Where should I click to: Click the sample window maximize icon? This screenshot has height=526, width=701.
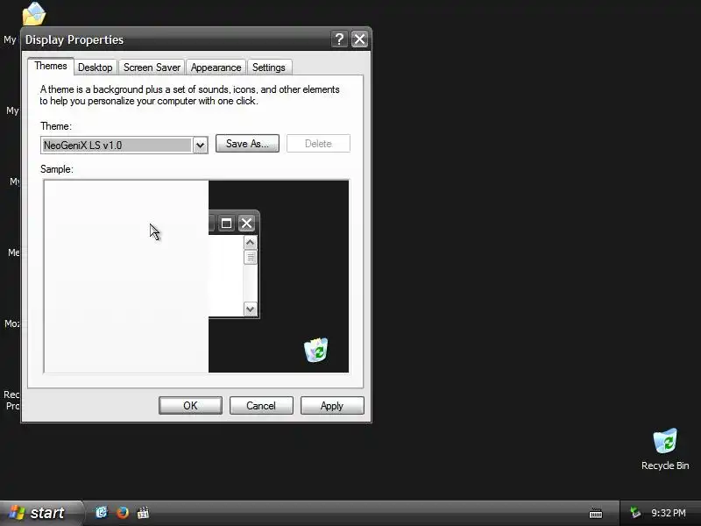click(x=226, y=223)
